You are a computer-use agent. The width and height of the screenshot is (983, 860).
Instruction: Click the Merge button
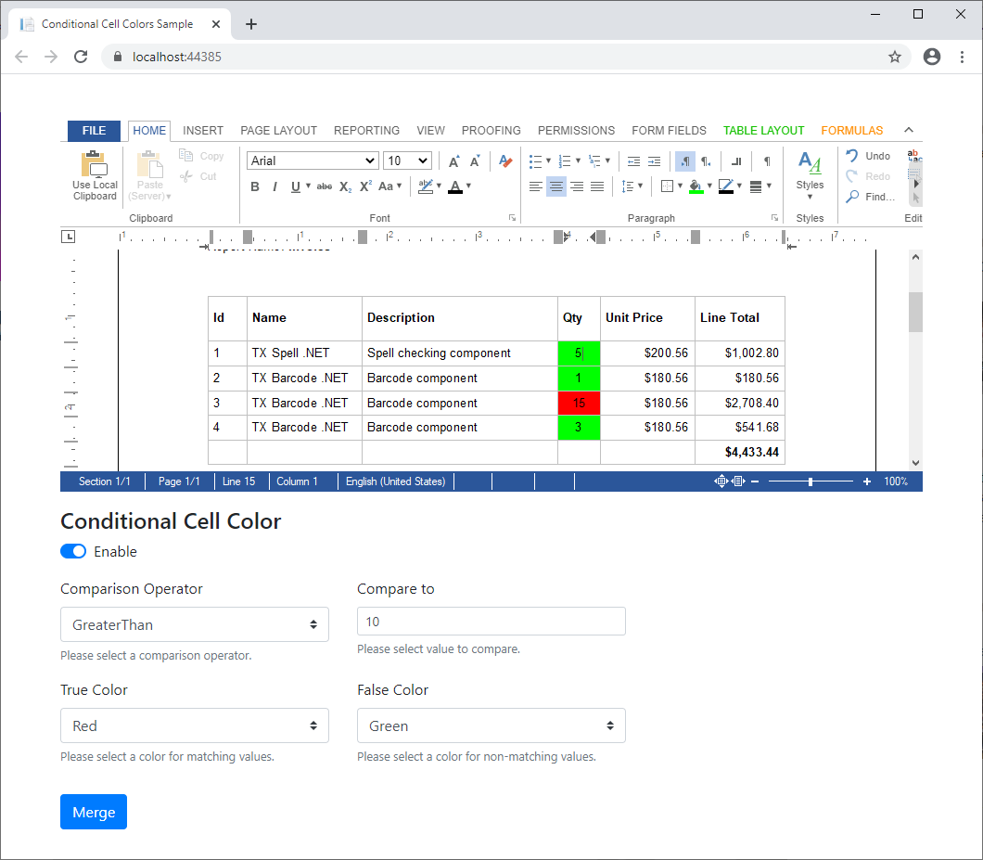[x=94, y=812]
